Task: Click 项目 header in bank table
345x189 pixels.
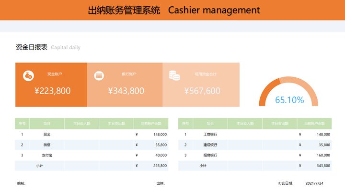Action: click(x=210, y=124)
